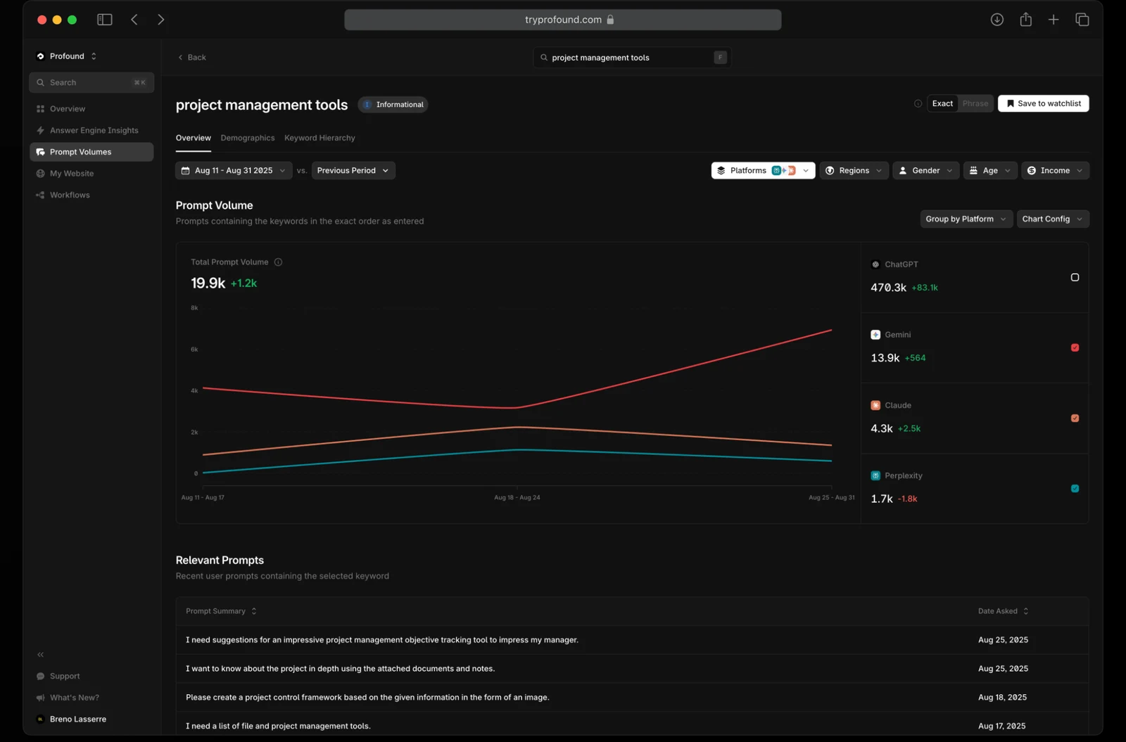
Task: Click the Gemini logo icon in legend
Action: 875,335
